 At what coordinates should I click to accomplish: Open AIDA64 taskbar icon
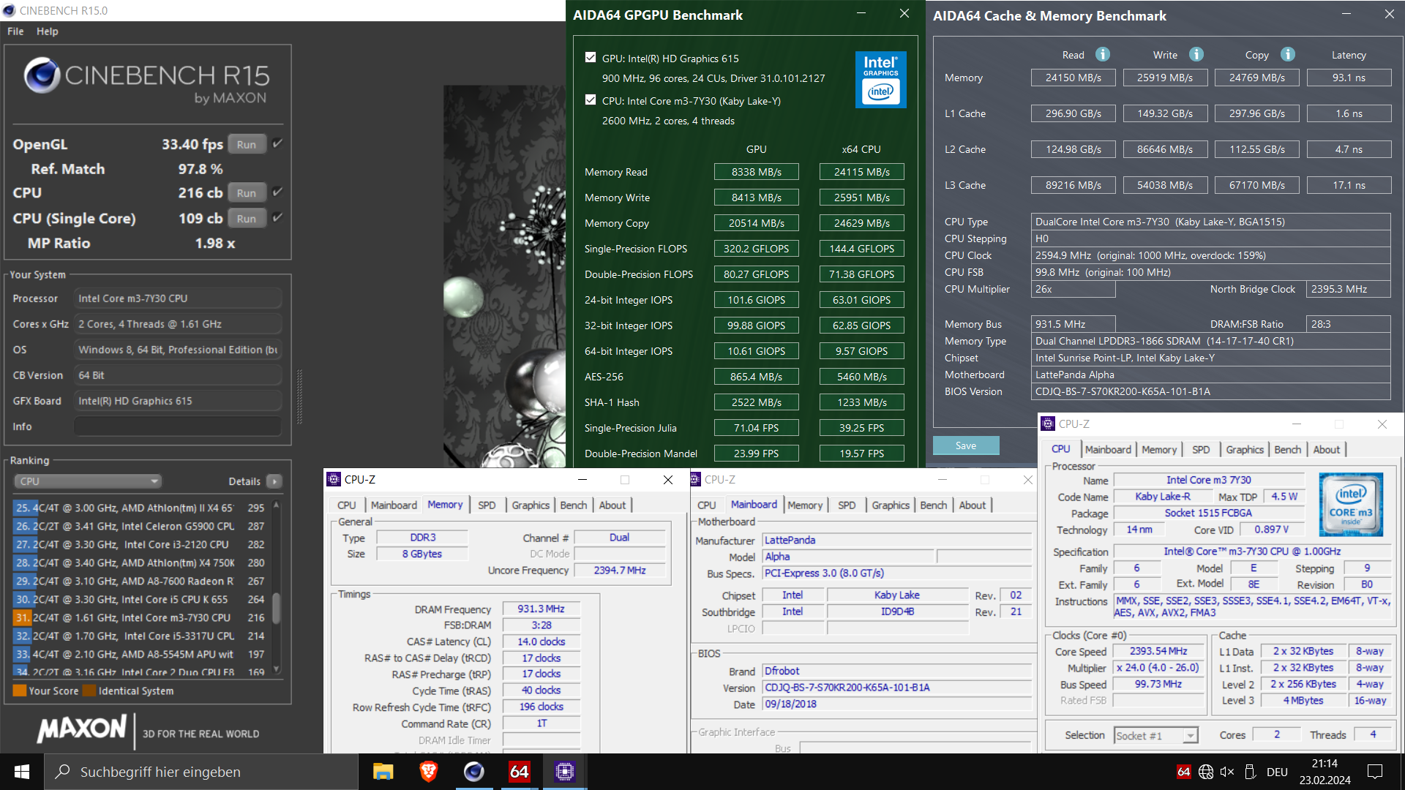coord(519,772)
